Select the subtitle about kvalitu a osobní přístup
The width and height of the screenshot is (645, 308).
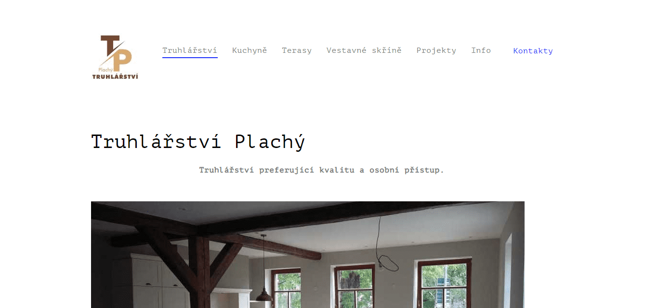[x=322, y=170]
